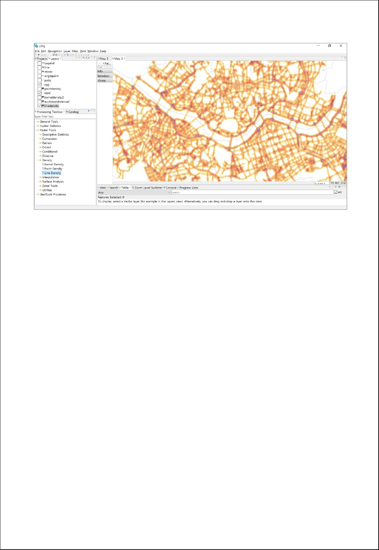Select the Extract tree row label

click(46, 147)
